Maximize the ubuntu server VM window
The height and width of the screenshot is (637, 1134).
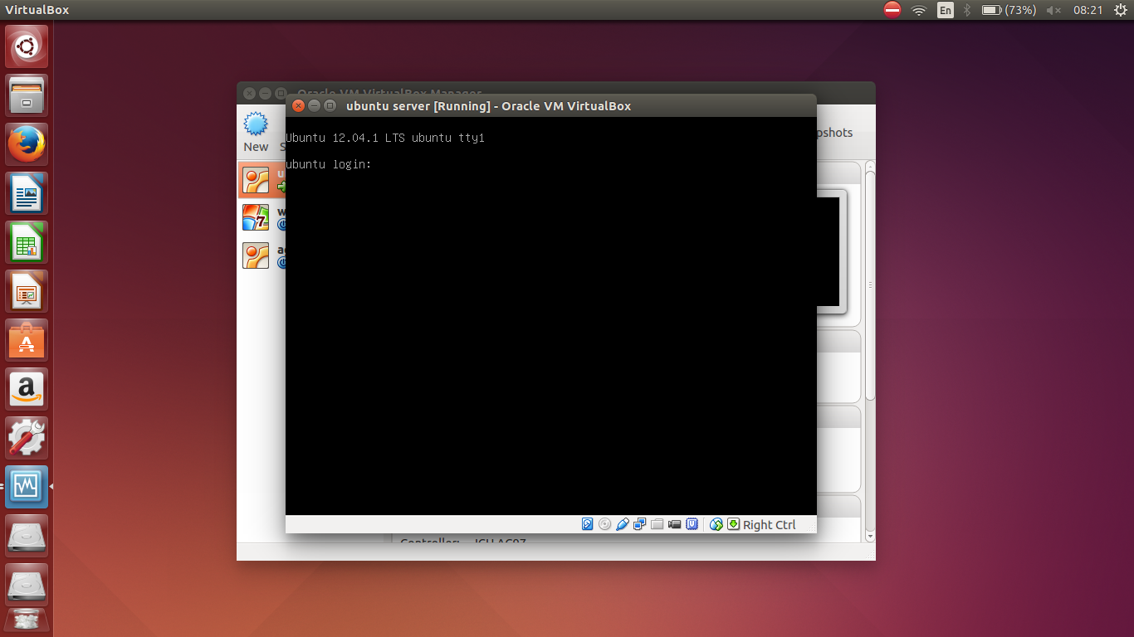click(x=330, y=105)
